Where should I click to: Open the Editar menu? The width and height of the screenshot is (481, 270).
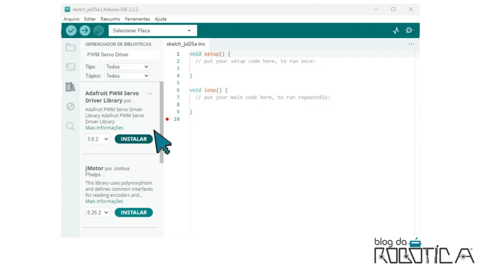click(90, 19)
